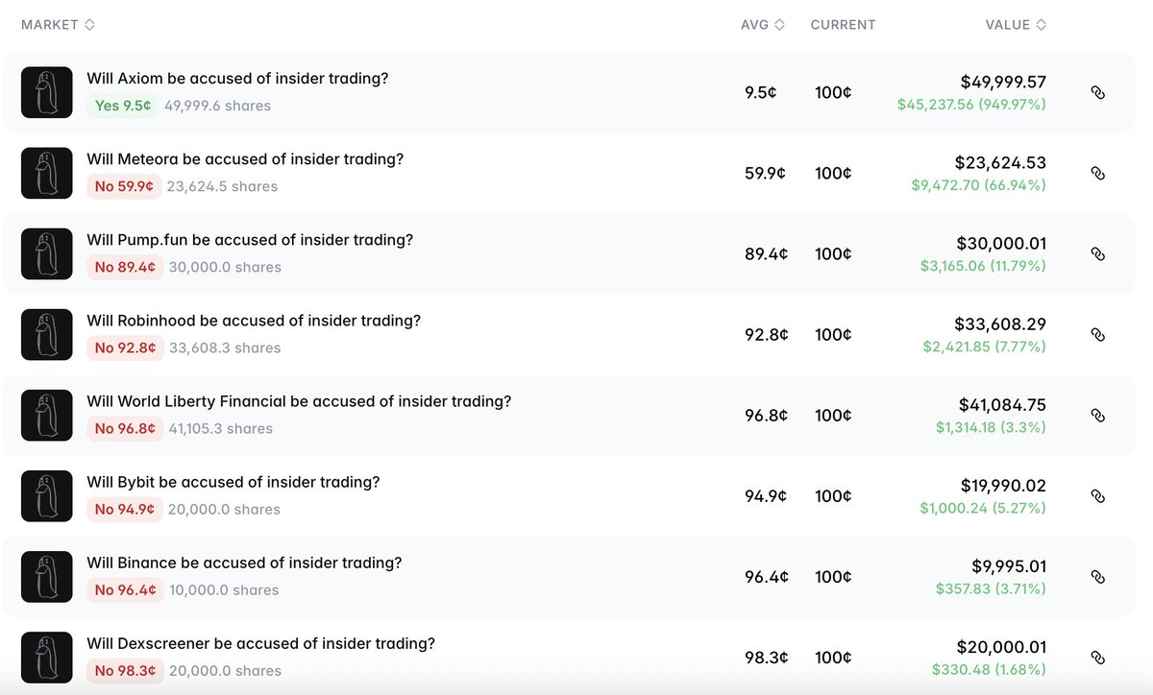1153x695 pixels.
Task: Open the World Liberty Financial insider trading market
Action: click(x=299, y=401)
